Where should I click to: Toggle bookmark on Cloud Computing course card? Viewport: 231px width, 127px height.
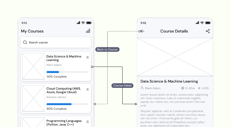(87, 89)
